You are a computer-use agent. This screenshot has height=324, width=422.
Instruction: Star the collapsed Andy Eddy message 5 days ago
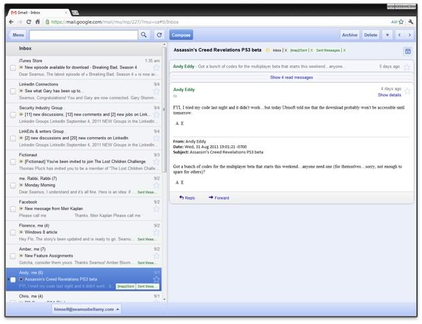[407, 67]
